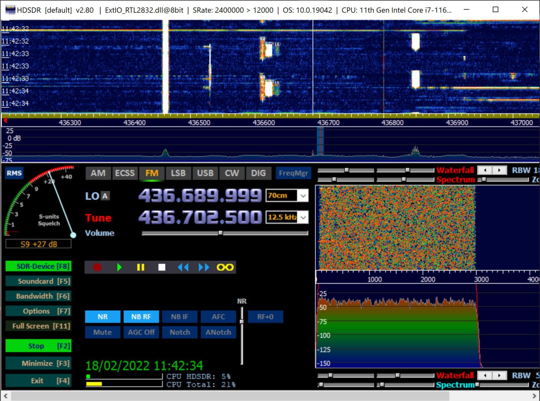Select the AM mode tab
The image size is (540, 401).
98,173
